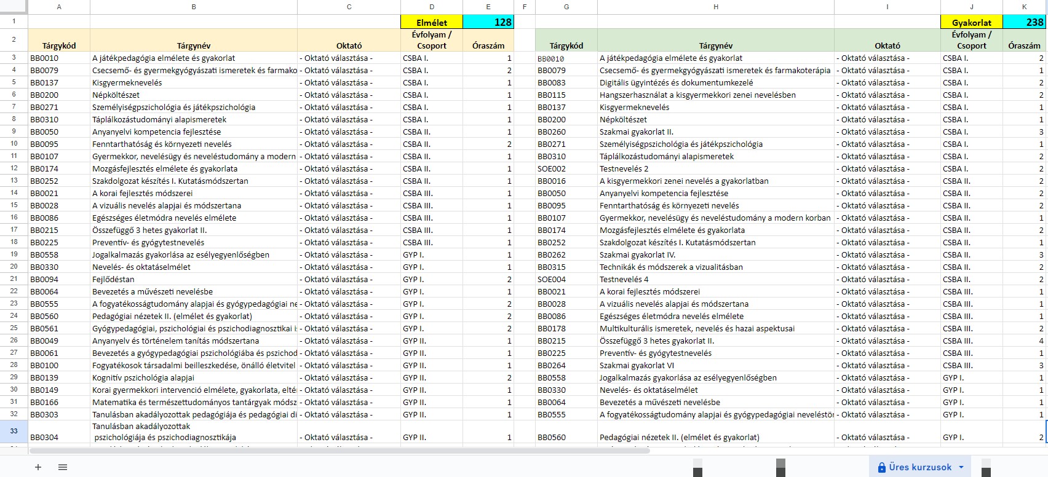The width and height of the screenshot is (1048, 477).
Task: Click the Testnevelés 4 cell
Action: pyautogui.click(x=716, y=279)
